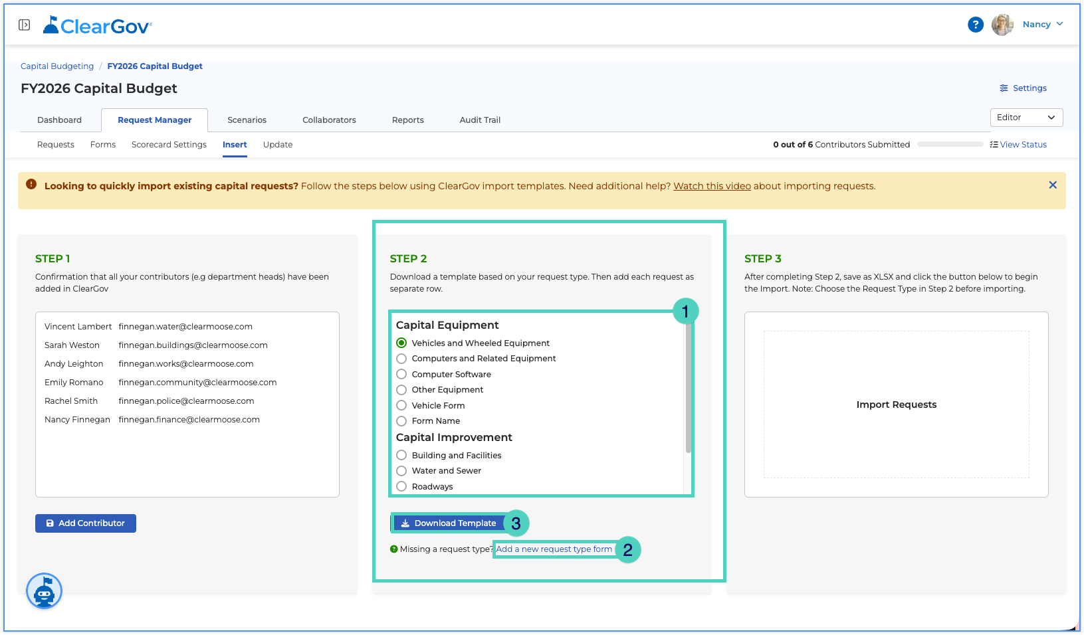Click the Download Template button
This screenshot has width=1084, height=635.
[449, 523]
